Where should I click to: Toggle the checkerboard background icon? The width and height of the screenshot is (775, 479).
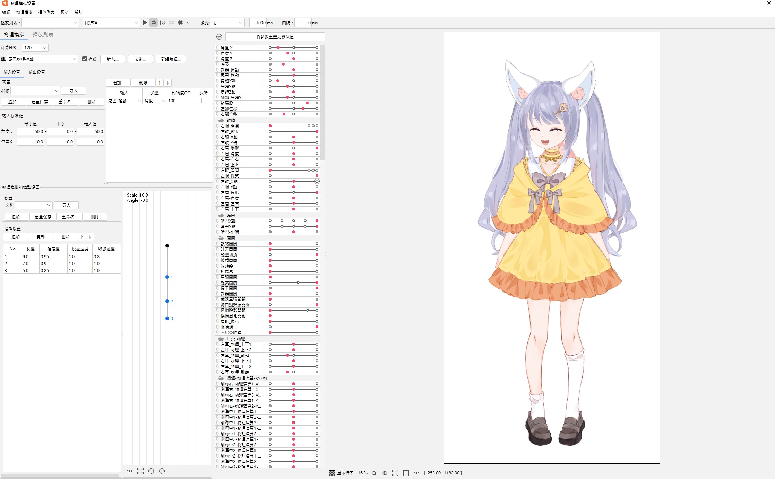point(332,473)
